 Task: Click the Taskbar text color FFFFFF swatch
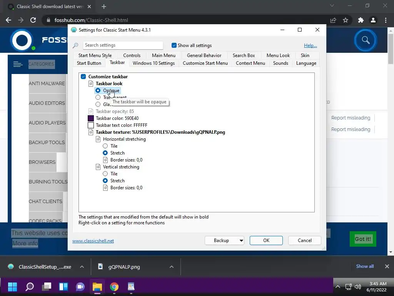91,125
